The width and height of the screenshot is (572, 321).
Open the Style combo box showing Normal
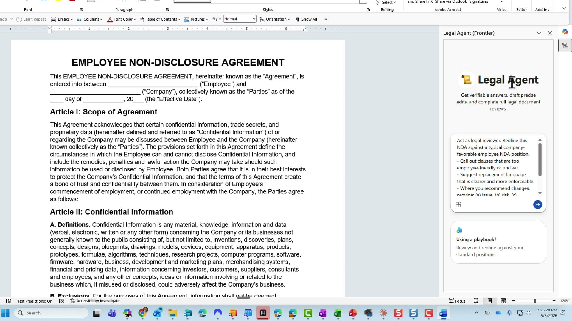click(x=240, y=19)
